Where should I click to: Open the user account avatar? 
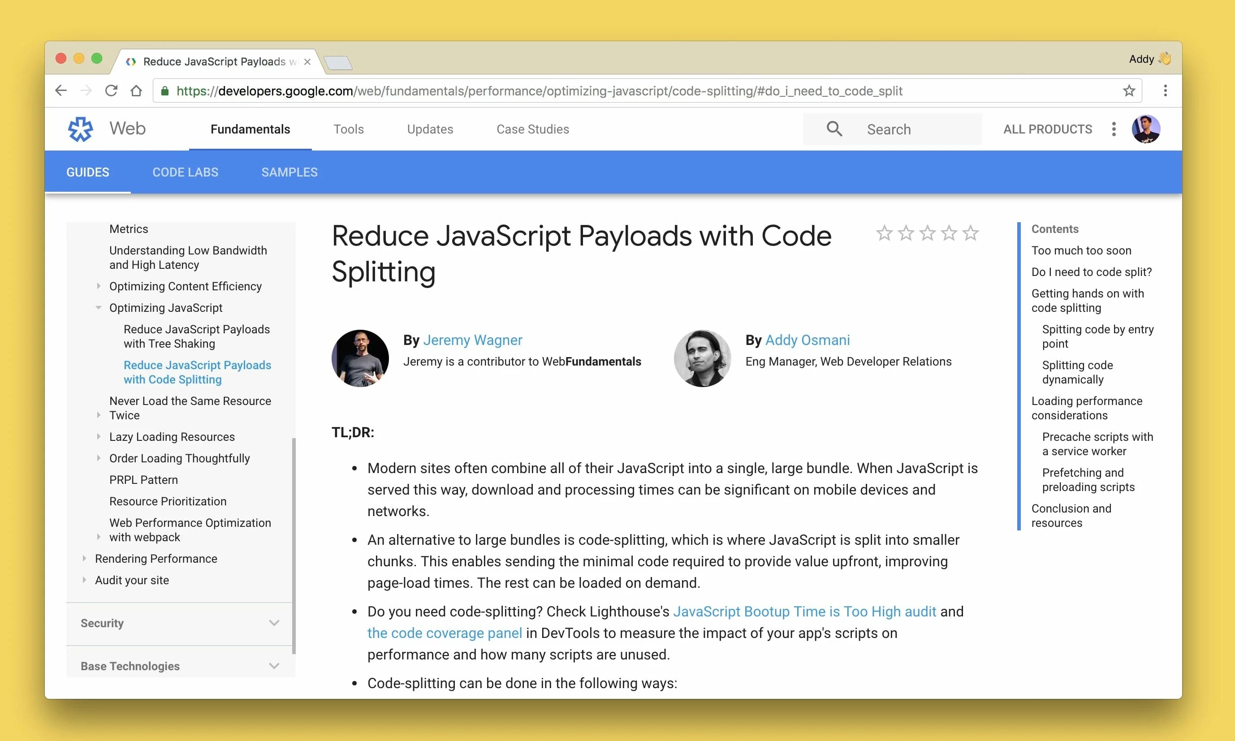pos(1146,129)
